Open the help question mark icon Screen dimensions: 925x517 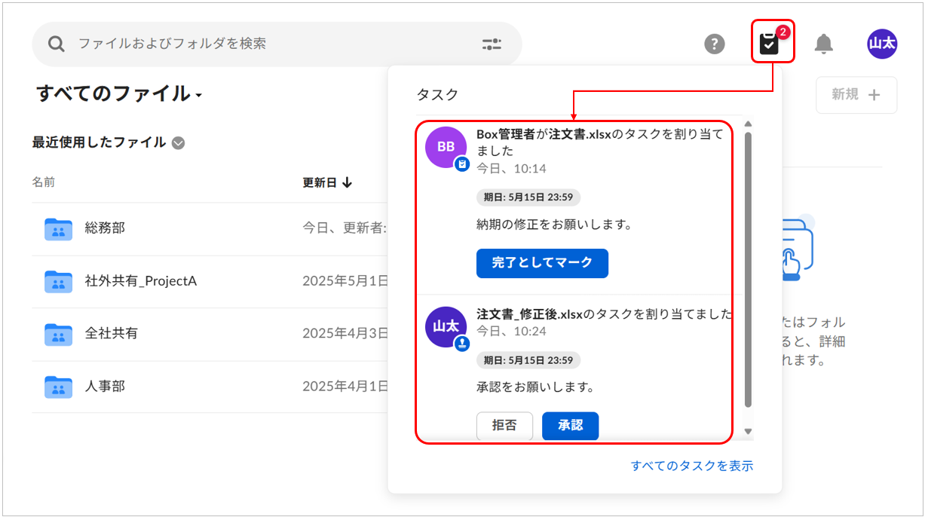pyautogui.click(x=714, y=44)
